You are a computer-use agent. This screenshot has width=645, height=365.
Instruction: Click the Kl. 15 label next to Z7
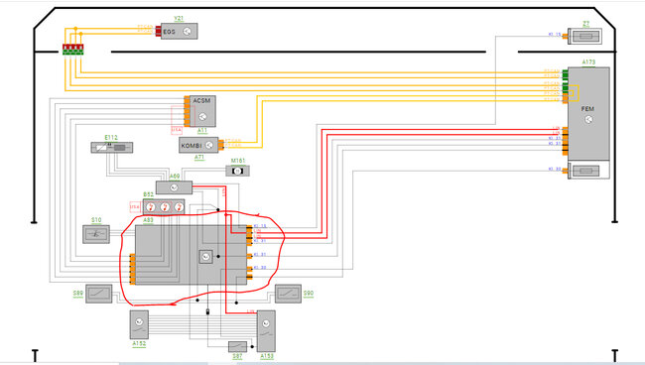click(555, 35)
